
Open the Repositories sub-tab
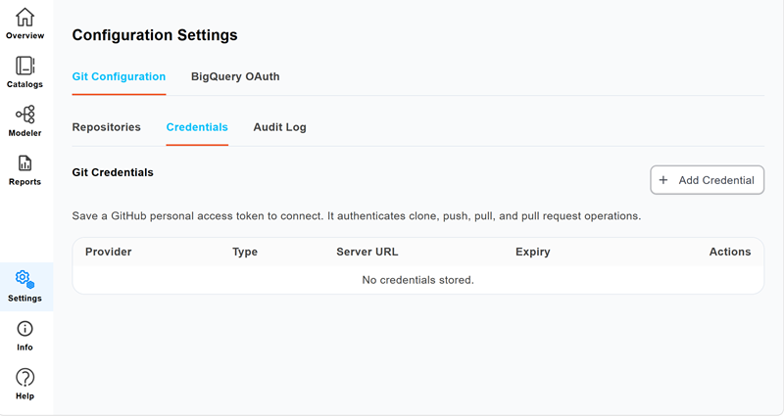[106, 127]
